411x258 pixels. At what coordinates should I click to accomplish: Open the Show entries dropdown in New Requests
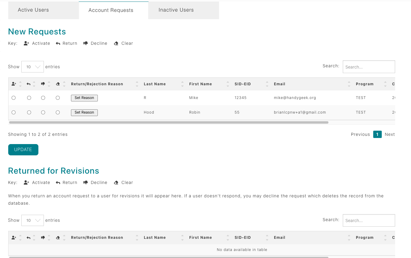click(32, 66)
